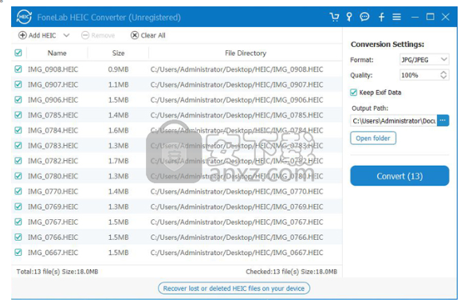Click the Output Path text field
The height and width of the screenshot is (306, 464).
pos(394,121)
